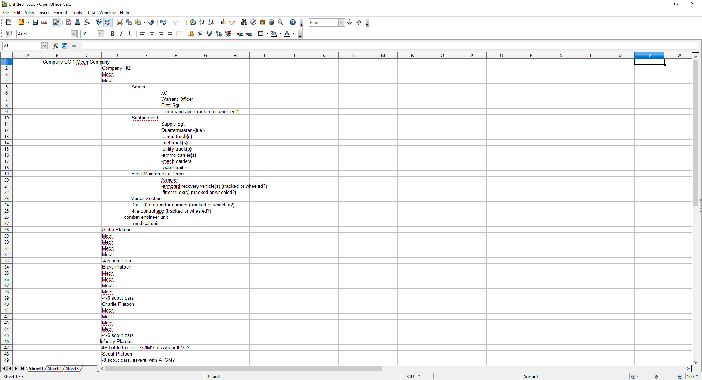Open the New document dropdown arrow

[x=15, y=22]
